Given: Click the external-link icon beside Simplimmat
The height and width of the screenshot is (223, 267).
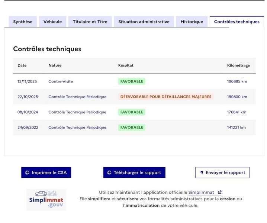Looking at the screenshot, I should pyautogui.click(x=219, y=192).
